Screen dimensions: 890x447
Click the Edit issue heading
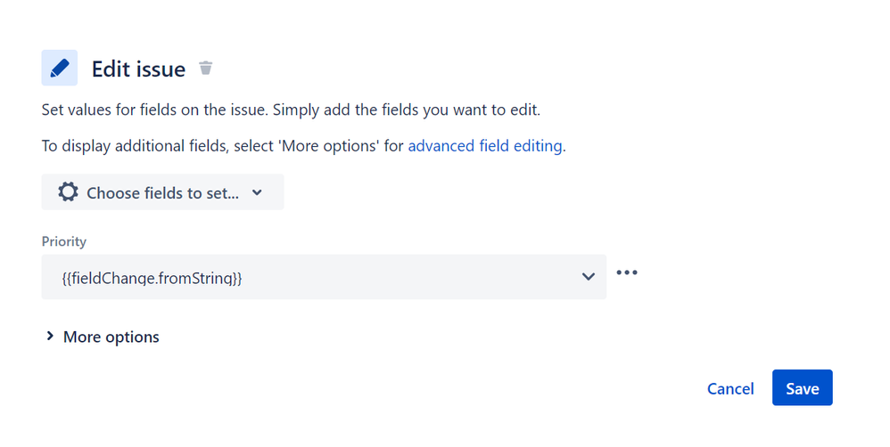coord(138,69)
